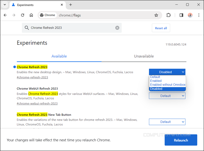Close the Experiments tab

[x=62, y=5]
